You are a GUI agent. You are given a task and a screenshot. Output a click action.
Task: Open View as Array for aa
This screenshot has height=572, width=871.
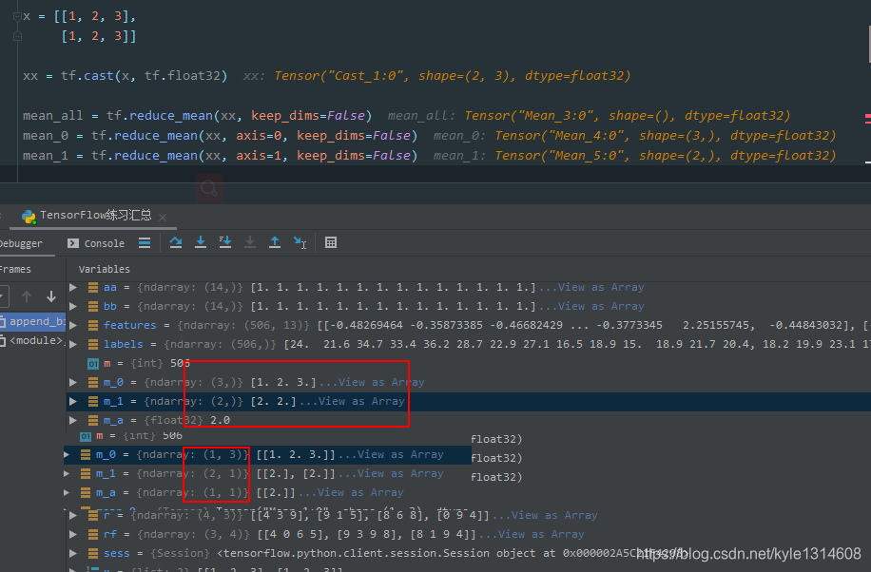click(x=601, y=287)
